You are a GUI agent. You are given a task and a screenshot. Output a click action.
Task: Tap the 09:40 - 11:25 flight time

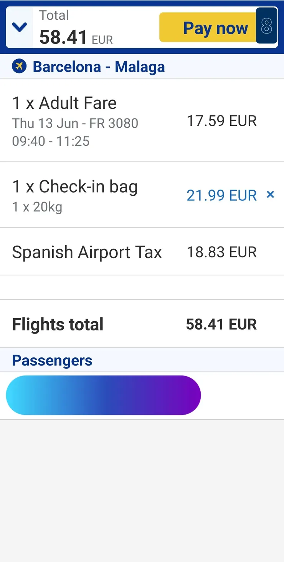pyautogui.click(x=51, y=141)
